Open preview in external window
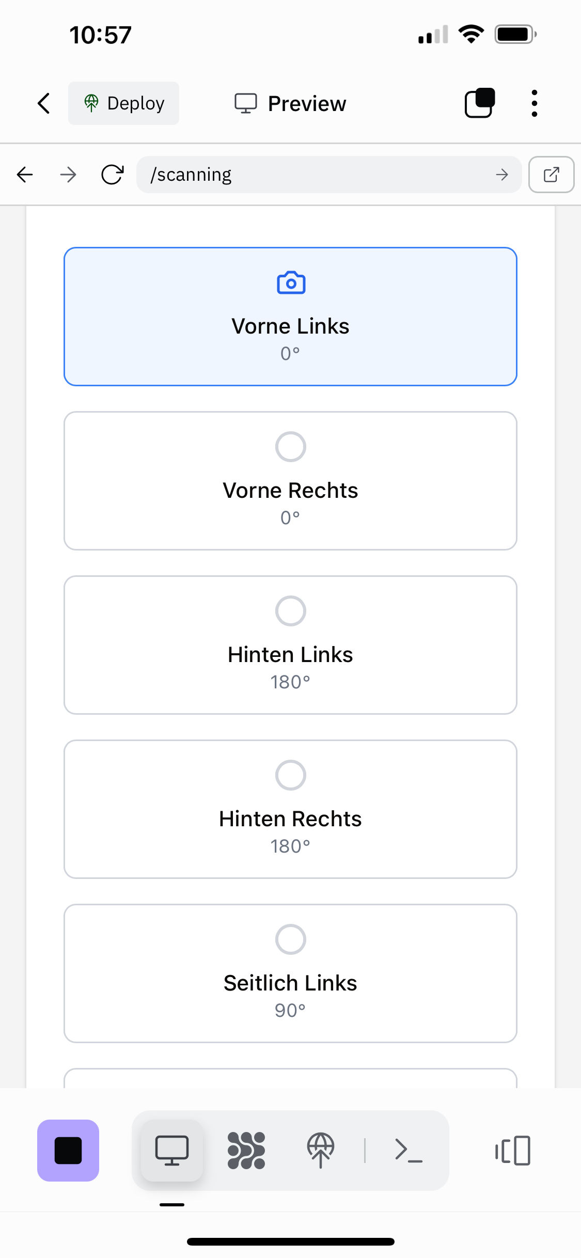 (551, 175)
